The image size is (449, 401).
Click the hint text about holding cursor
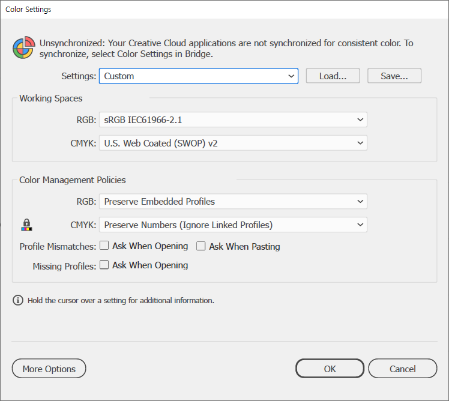121,300
